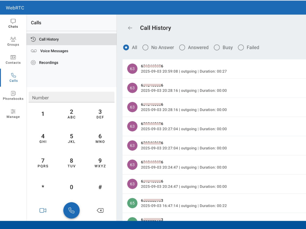Open the Groups section
Image resolution: width=306 pixels, height=229 pixels.
pyautogui.click(x=13, y=42)
